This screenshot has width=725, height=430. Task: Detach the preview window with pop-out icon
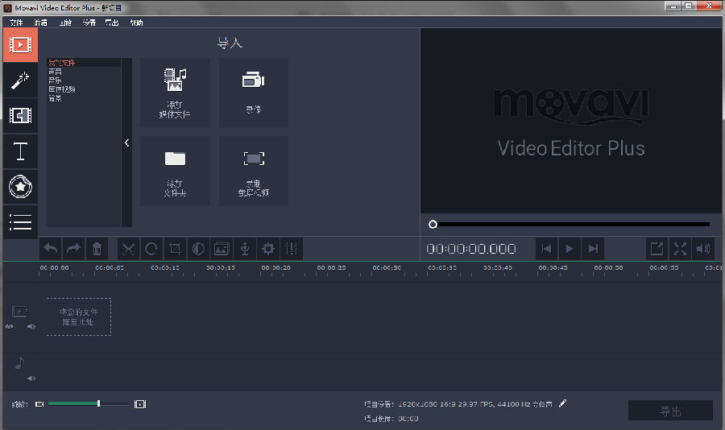coord(657,249)
